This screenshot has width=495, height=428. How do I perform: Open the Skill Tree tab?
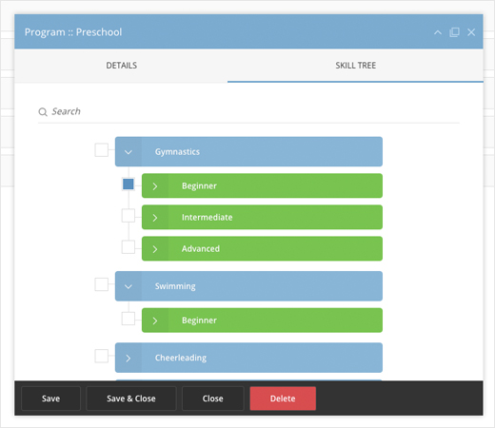[x=355, y=66]
